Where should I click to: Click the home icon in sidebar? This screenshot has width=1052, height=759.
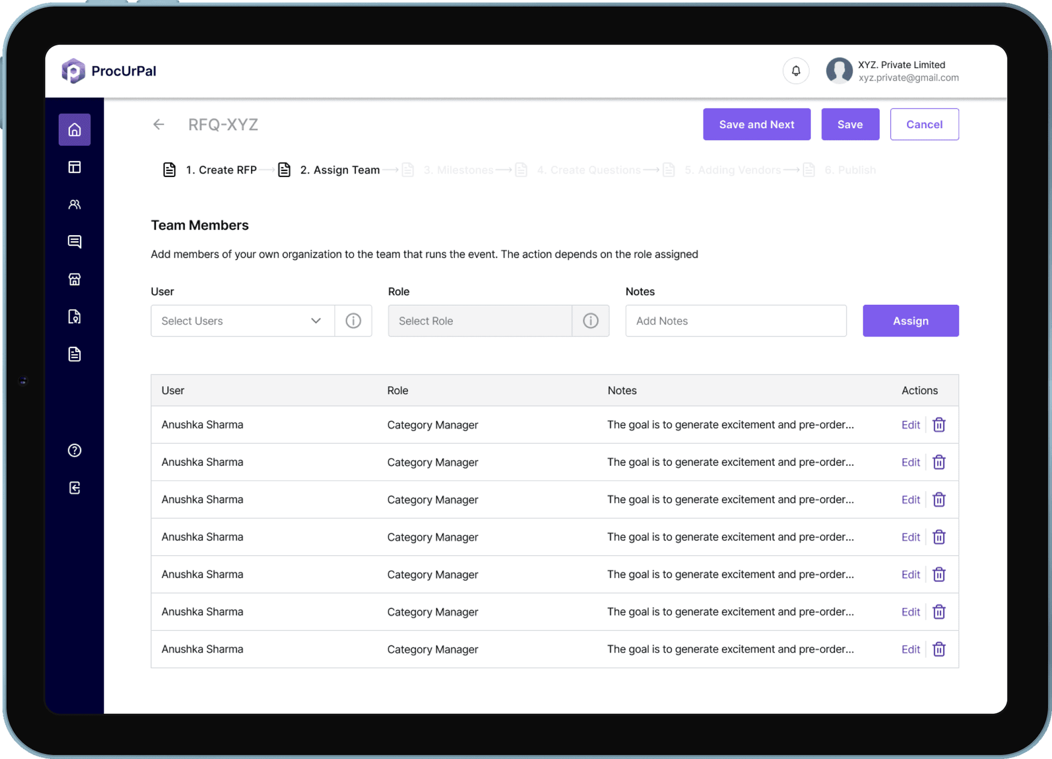pyautogui.click(x=75, y=130)
